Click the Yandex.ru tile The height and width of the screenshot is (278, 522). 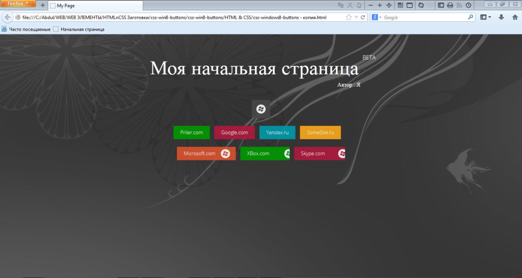click(277, 132)
